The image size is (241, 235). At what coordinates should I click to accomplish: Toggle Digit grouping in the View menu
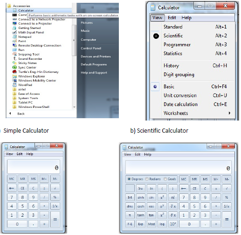(193, 75)
